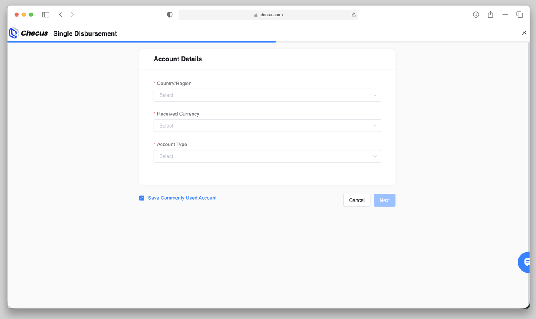Click Save Commonly Used Account label
Viewport: 536px width, 319px height.
pos(182,198)
